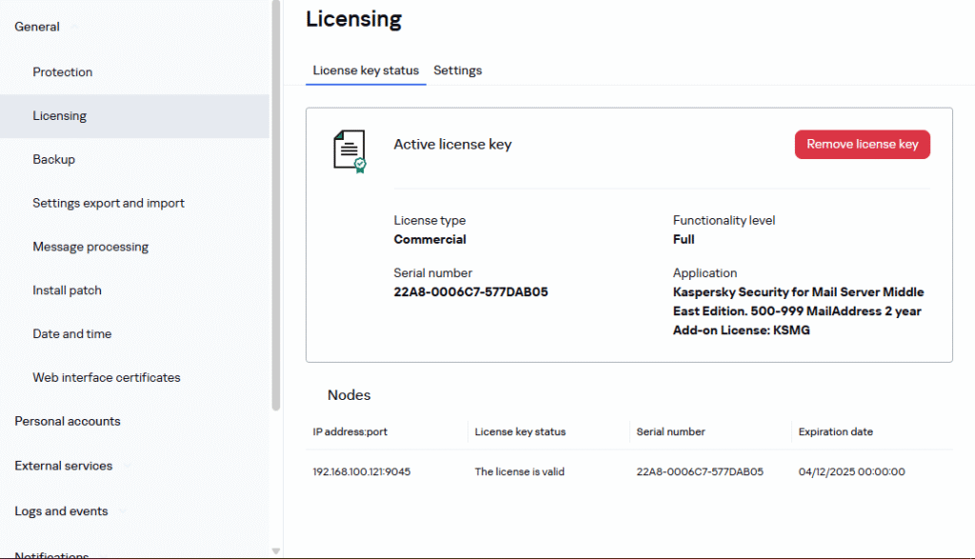Image resolution: width=975 pixels, height=559 pixels.
Task: Click the 'Licensing' page title
Action: 354,19
